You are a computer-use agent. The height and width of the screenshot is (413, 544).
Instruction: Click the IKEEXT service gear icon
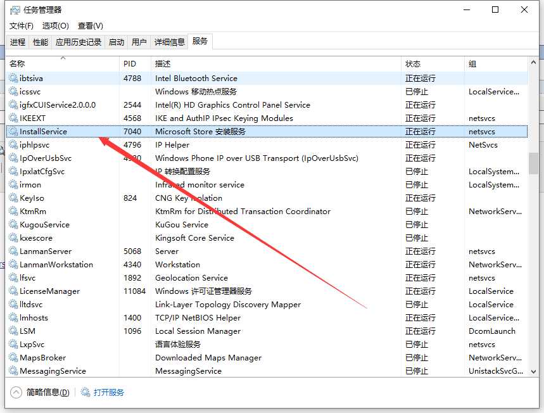[x=13, y=118]
